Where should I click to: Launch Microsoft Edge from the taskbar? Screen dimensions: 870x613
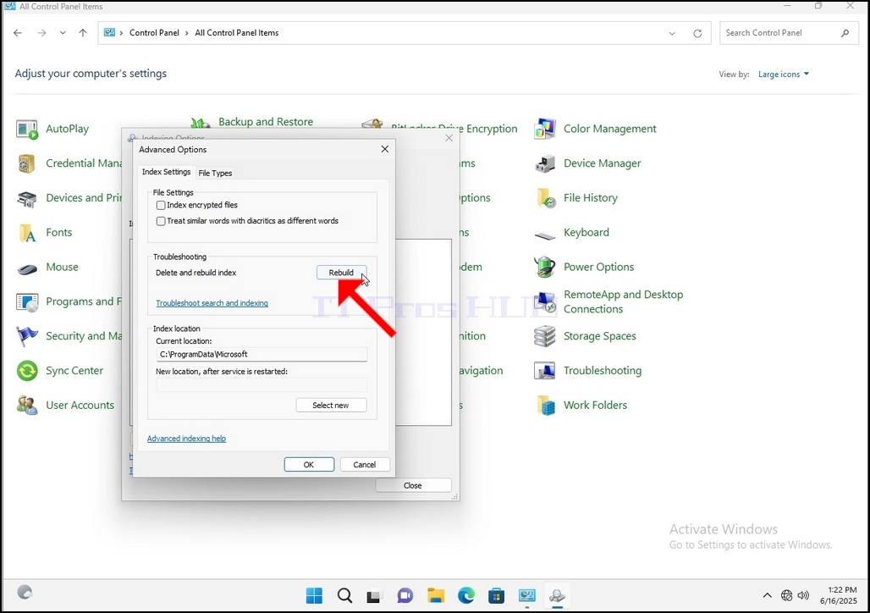click(x=466, y=596)
